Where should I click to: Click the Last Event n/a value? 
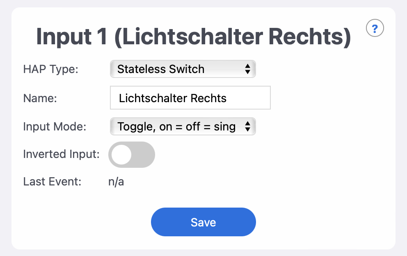pos(116,181)
